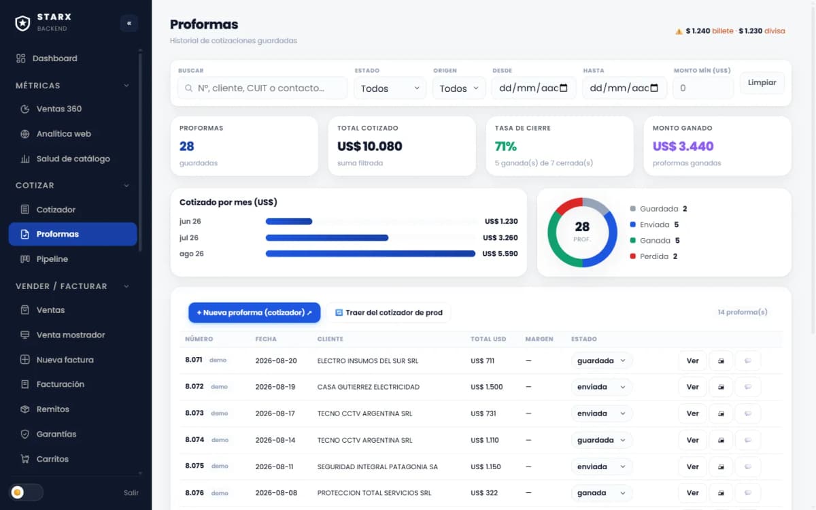Create a new proforma with Nueva proforma (cotizador)
816x510 pixels.
[x=254, y=313]
